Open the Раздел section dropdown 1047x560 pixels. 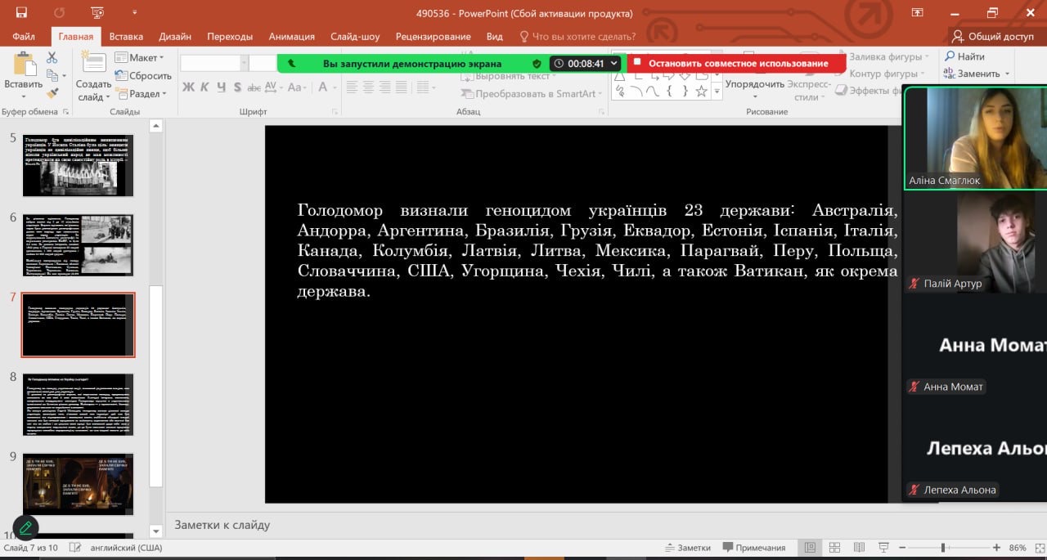tap(142, 94)
